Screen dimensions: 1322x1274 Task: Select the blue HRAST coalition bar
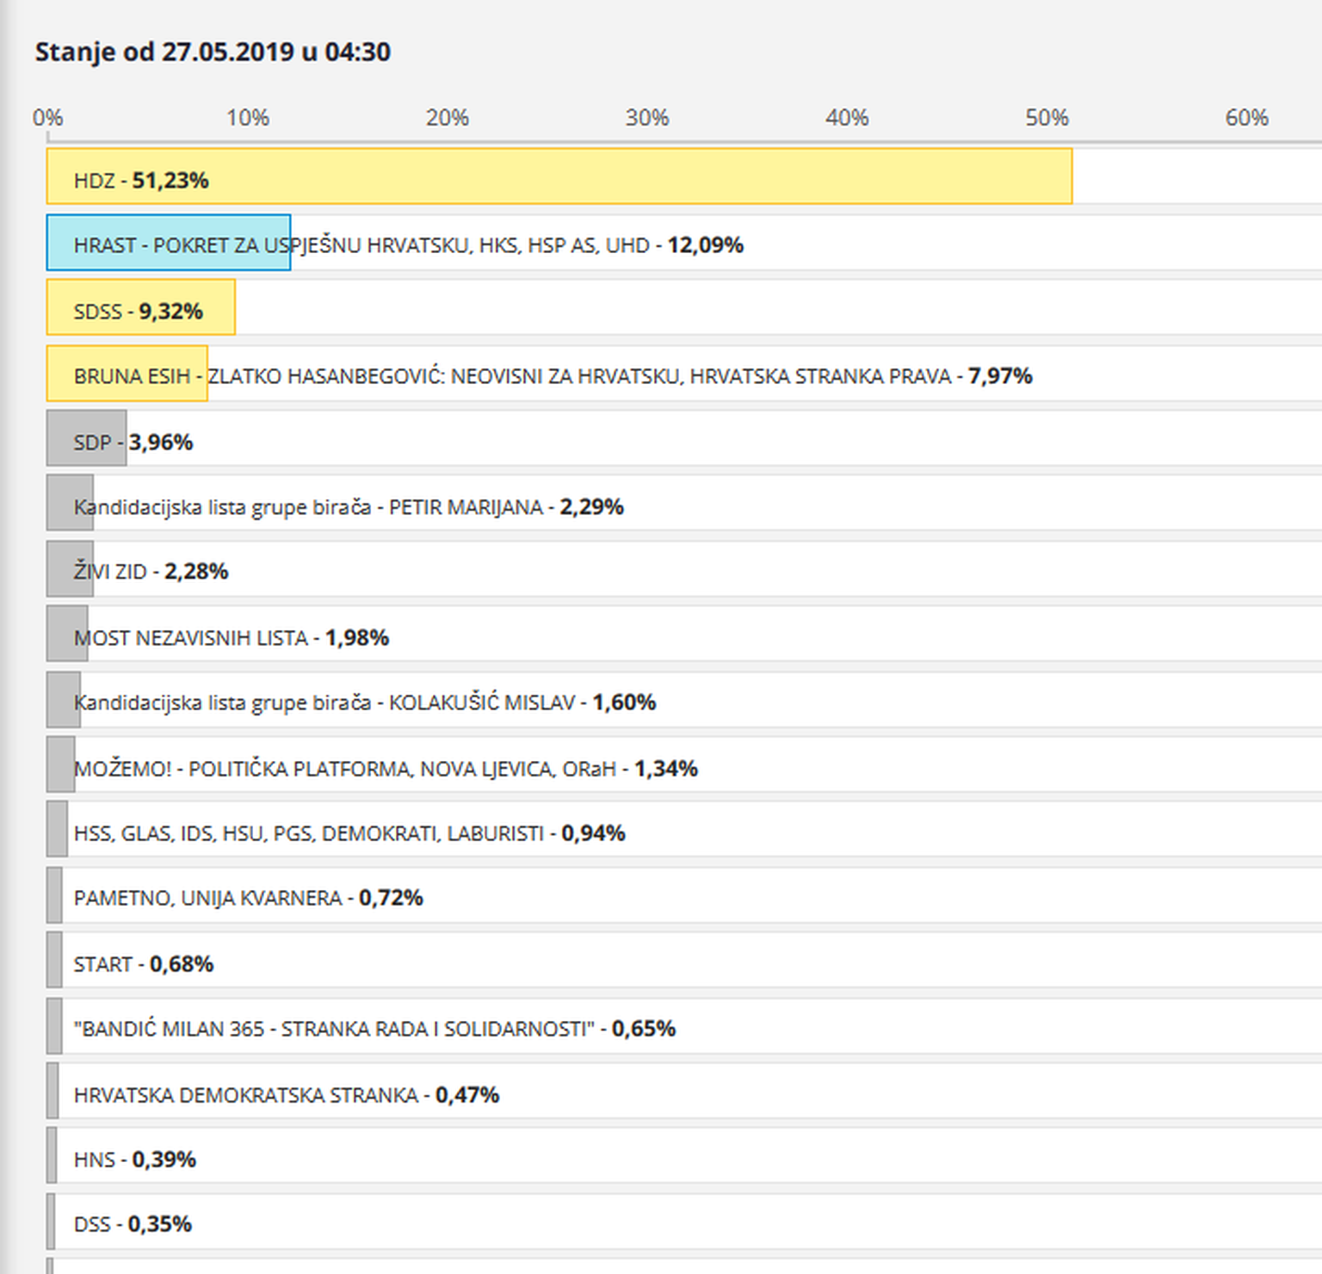pos(169,244)
